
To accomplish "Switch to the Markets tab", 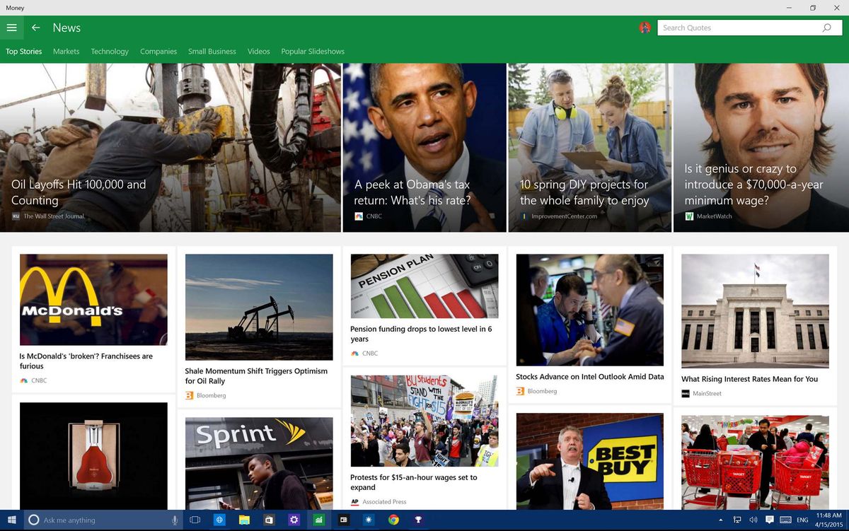I will pyautogui.click(x=66, y=52).
